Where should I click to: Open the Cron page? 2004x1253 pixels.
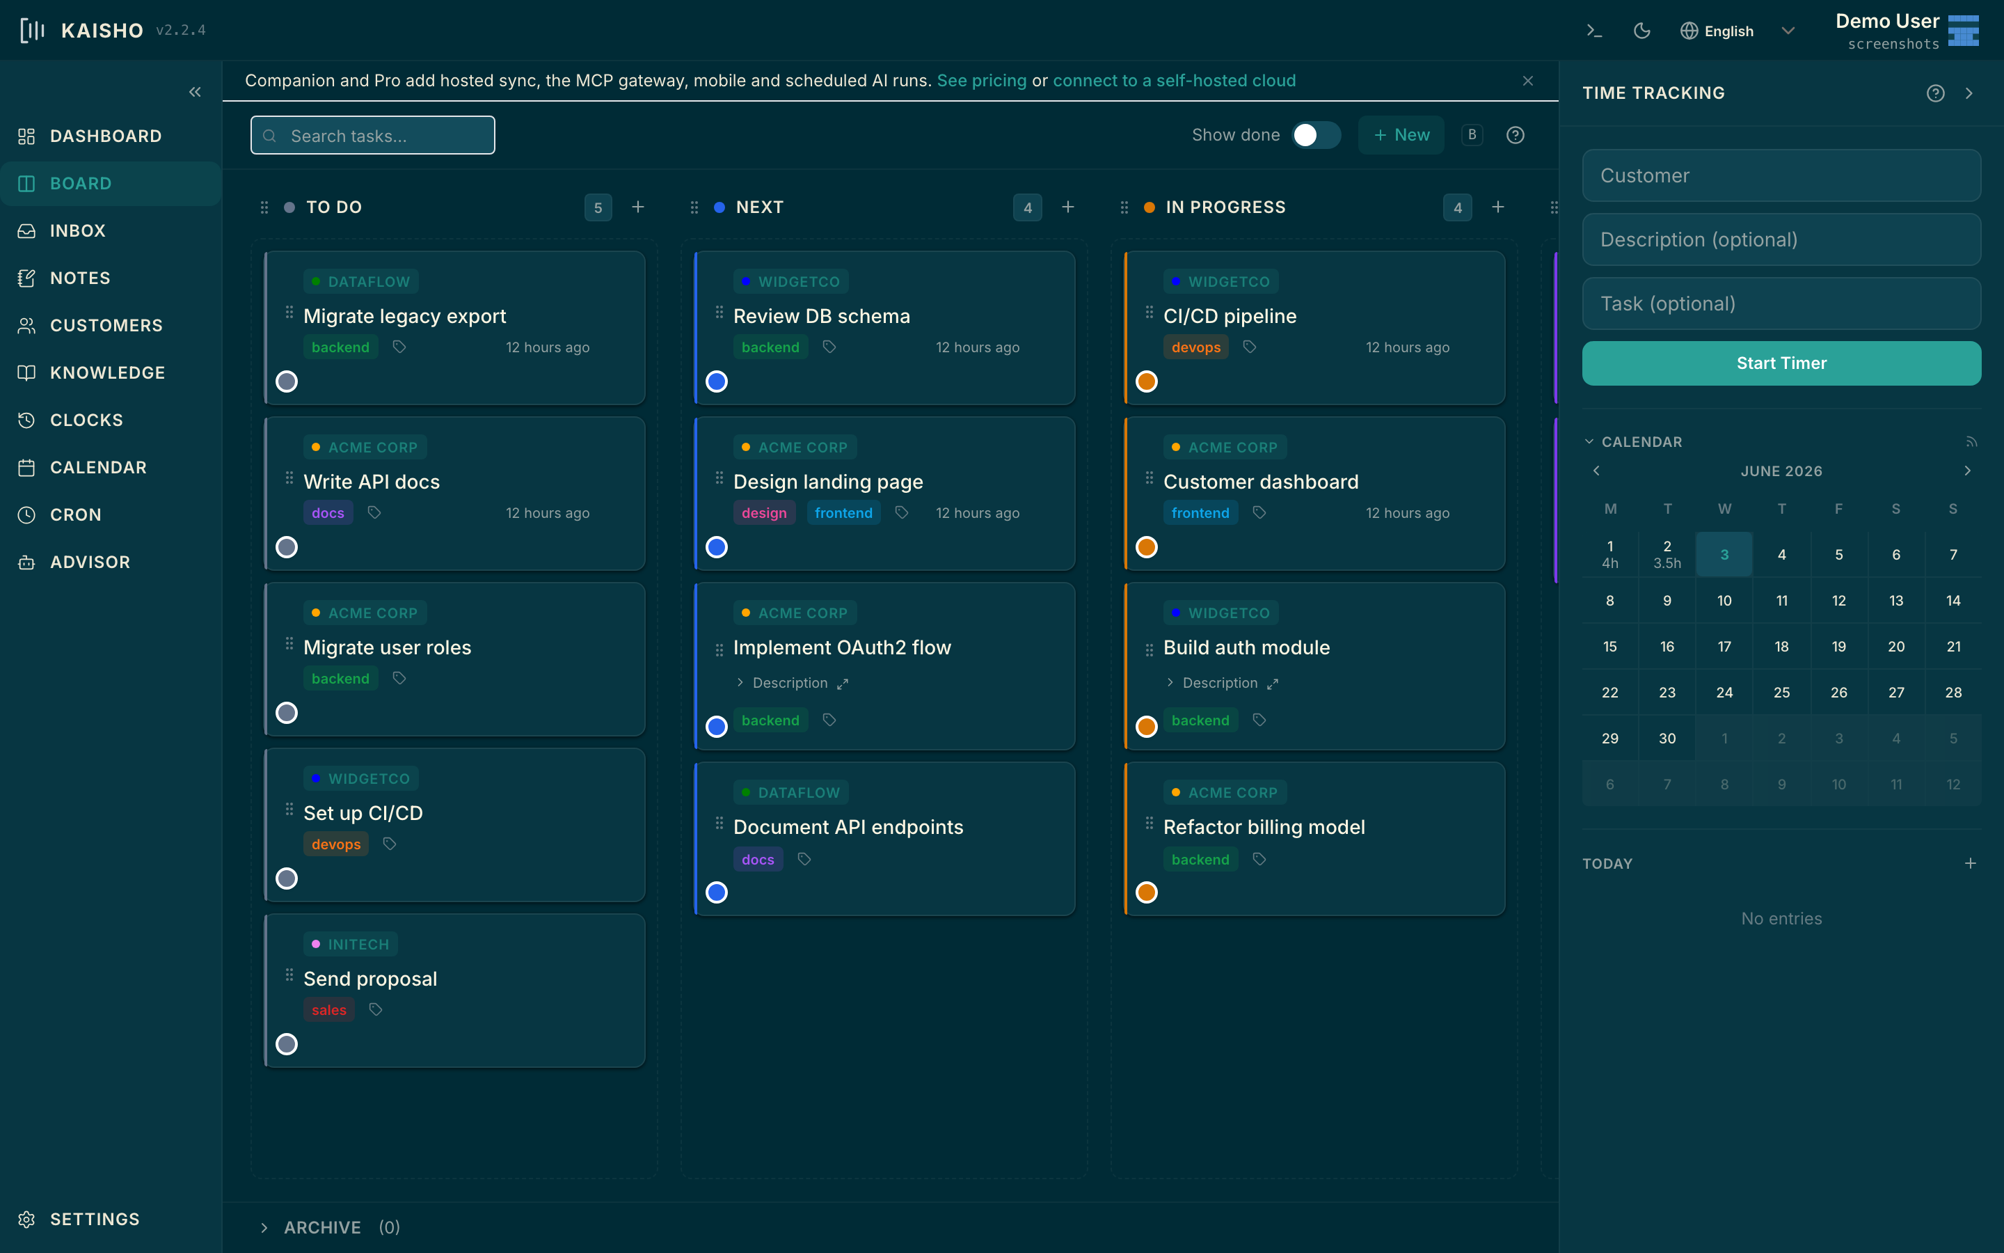click(x=111, y=514)
